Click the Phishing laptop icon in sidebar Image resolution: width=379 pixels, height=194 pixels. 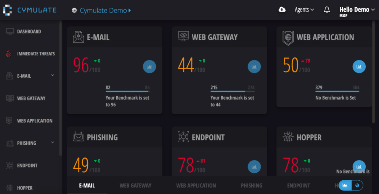click(10, 143)
